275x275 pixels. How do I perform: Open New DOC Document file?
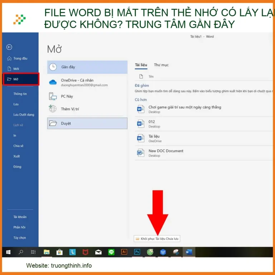203,153
